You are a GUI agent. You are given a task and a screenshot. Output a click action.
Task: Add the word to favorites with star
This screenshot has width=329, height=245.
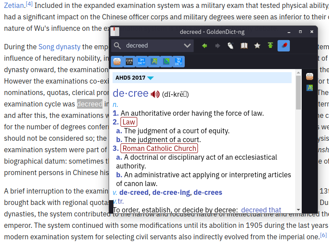point(257,46)
